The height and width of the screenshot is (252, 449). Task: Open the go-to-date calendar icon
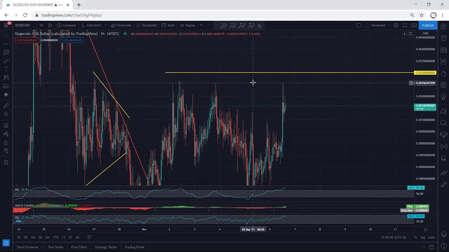(89, 237)
